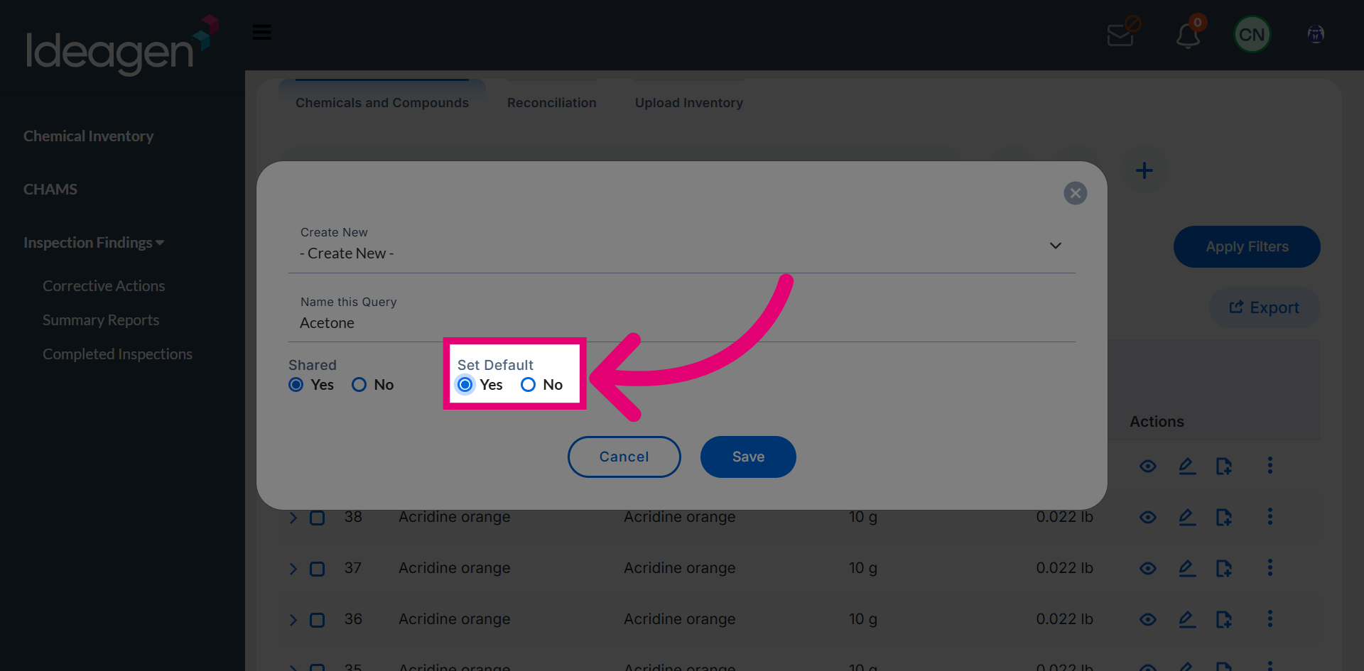The width and height of the screenshot is (1364, 671).
Task: Click the Cancel button
Action: click(x=624, y=457)
